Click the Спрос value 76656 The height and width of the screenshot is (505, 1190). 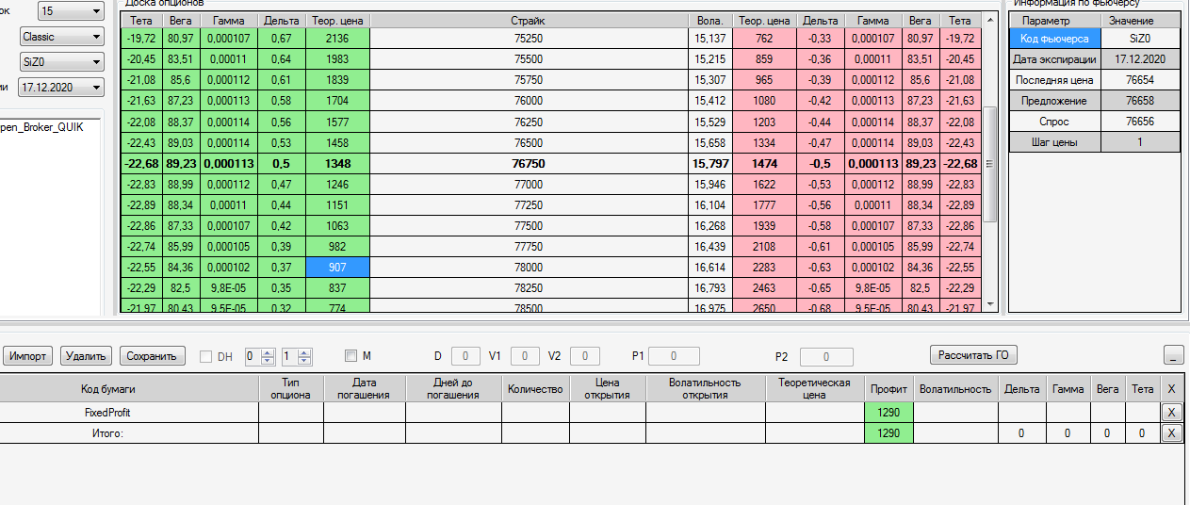tap(1140, 122)
